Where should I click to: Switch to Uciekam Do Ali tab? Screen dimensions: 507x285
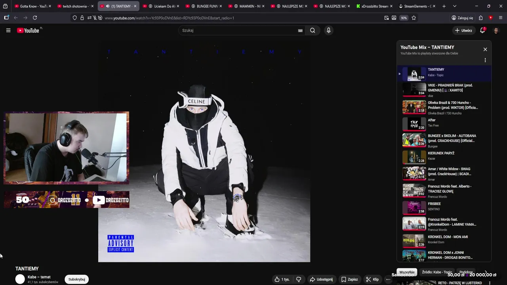pos(161,6)
